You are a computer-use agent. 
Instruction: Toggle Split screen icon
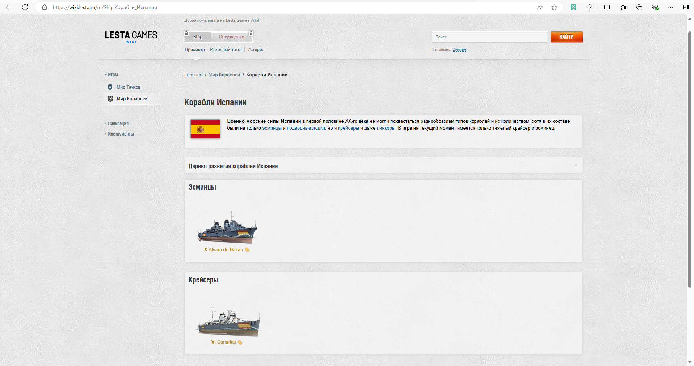(x=607, y=7)
